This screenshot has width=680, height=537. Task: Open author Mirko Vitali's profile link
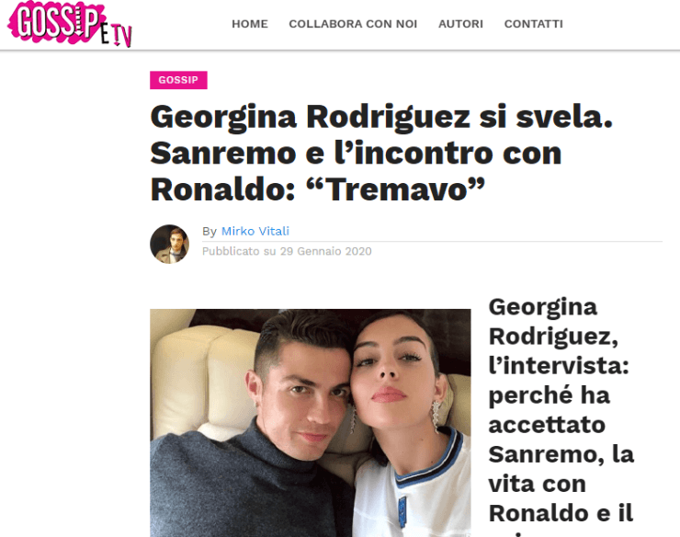click(x=255, y=231)
